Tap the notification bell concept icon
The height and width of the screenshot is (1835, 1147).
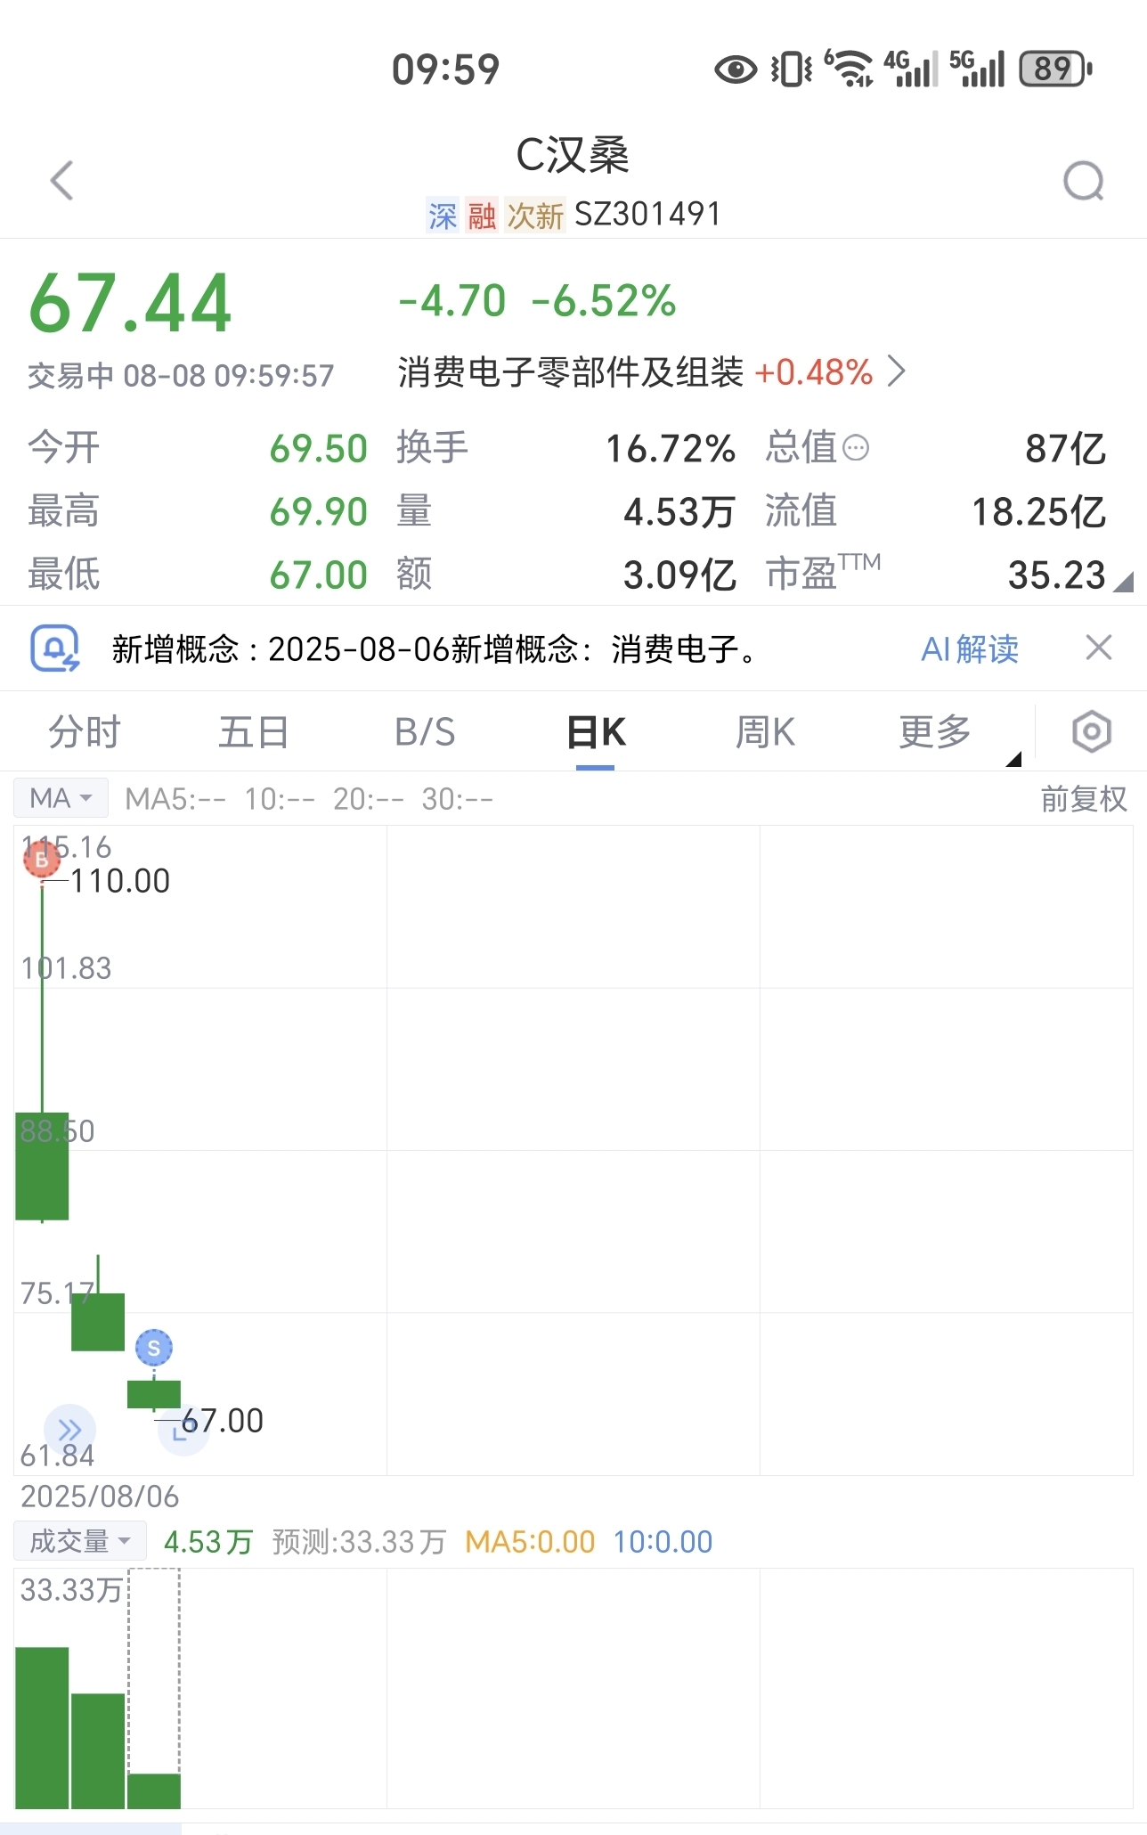pyautogui.click(x=55, y=648)
